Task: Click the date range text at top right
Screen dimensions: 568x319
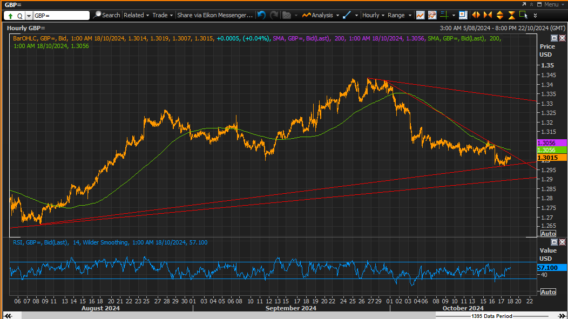Action: tap(503, 28)
